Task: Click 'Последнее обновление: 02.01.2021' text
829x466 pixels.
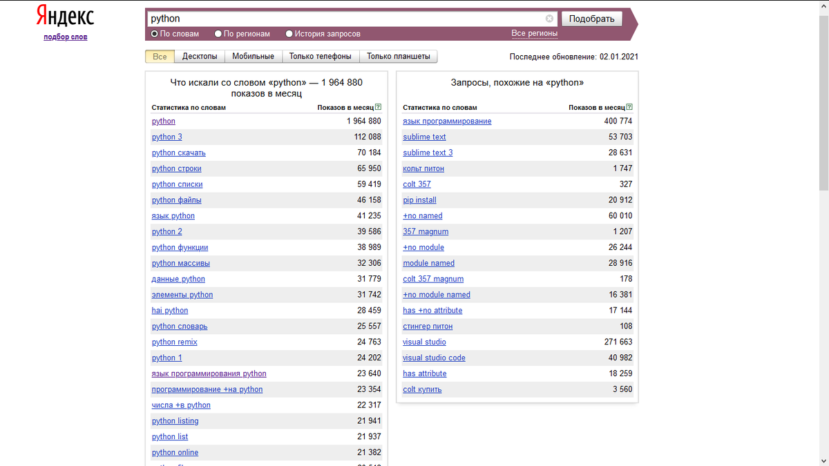Action: [575, 57]
